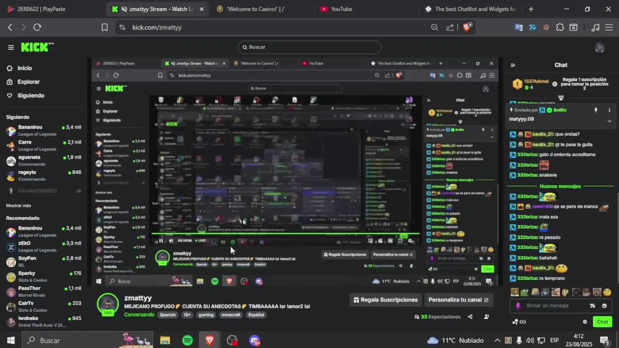Open SoyPan recommended channel
The width and height of the screenshot is (619, 348).
tap(44, 261)
